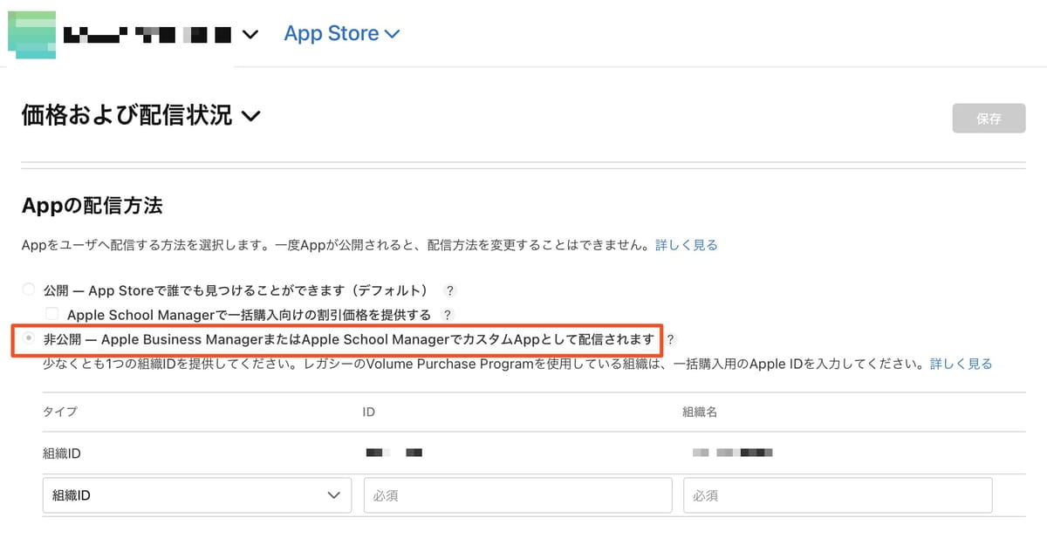Click the pixelated app icon thumbnail
Viewport: 1047px width, 552px height.
click(x=31, y=35)
